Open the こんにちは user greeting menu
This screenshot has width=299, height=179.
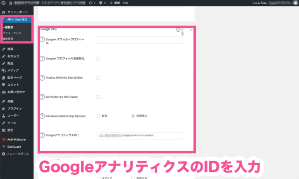275,3
